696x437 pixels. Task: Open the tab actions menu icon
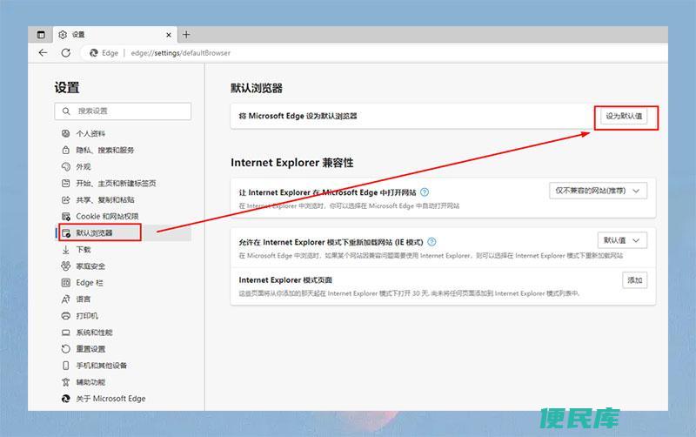[41, 35]
